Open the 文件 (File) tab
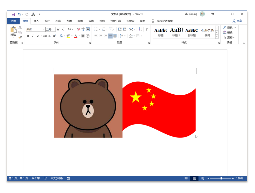Image resolution: width=255 pixels, height=193 pixels. [x=13, y=21]
